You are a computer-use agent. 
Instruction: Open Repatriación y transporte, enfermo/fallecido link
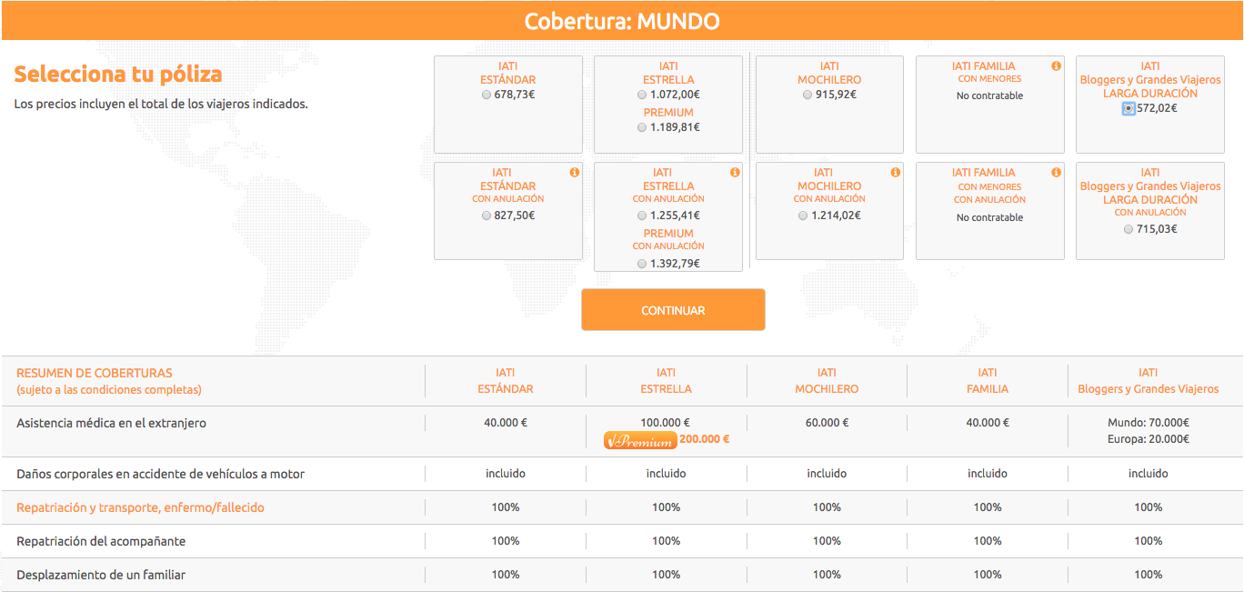click(140, 507)
